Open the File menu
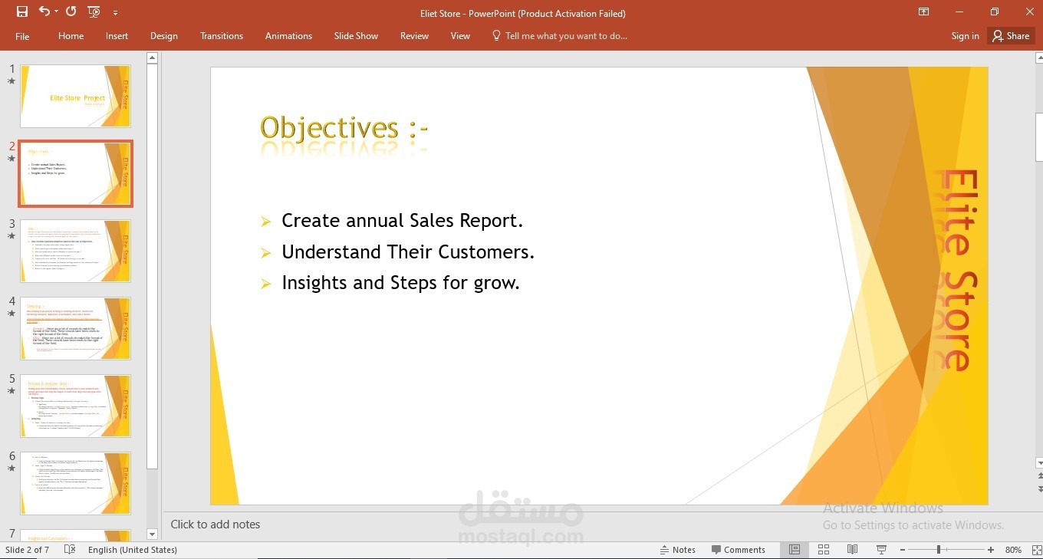 coord(22,36)
